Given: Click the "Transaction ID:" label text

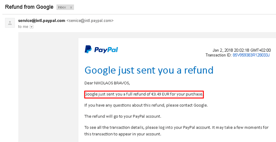Looking at the screenshot, I should 219,55.
